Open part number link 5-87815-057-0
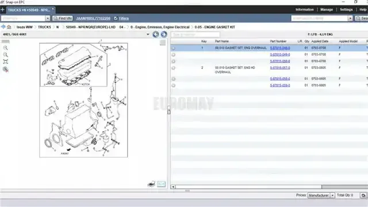Viewport: 368px width, 207px height. [x=280, y=68]
